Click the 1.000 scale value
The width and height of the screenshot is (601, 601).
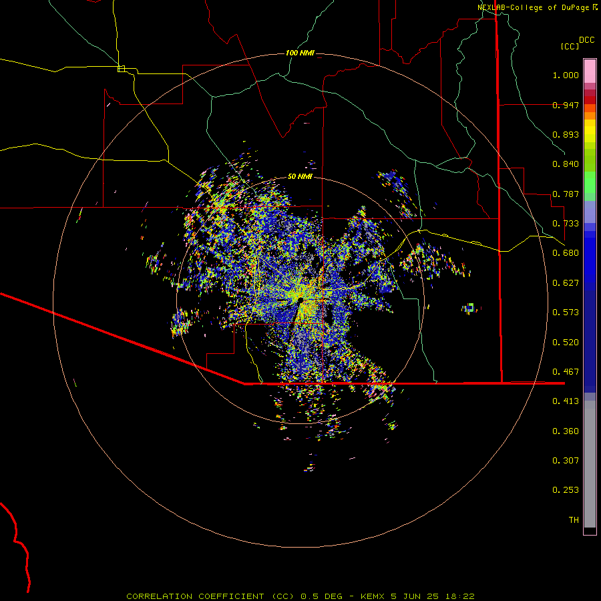[x=566, y=75]
